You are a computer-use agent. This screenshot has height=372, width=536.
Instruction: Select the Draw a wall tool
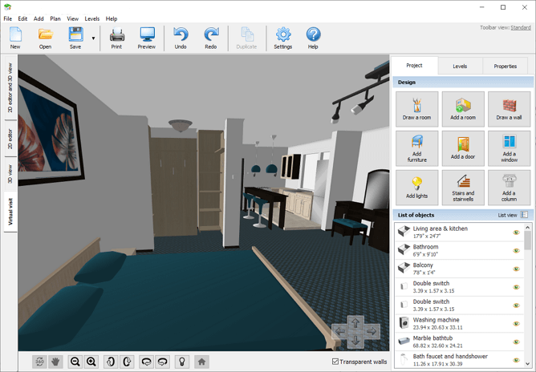509,109
